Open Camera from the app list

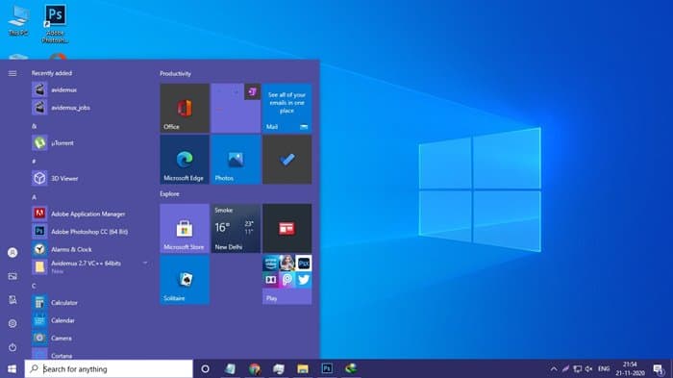(x=90, y=338)
